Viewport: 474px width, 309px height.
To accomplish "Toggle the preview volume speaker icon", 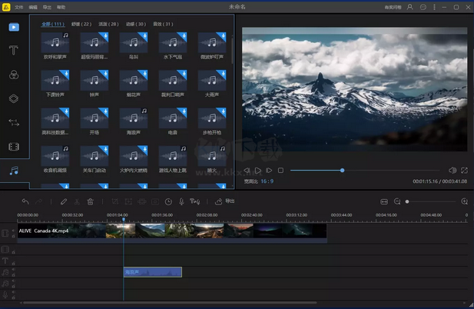I will pos(452,171).
